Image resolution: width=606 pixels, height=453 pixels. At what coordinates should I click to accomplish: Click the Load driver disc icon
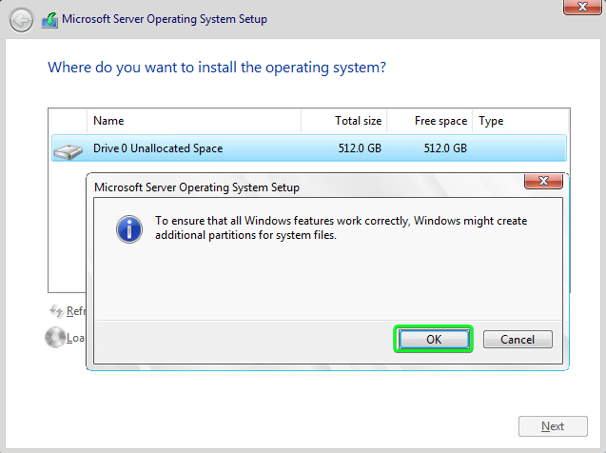coord(55,337)
